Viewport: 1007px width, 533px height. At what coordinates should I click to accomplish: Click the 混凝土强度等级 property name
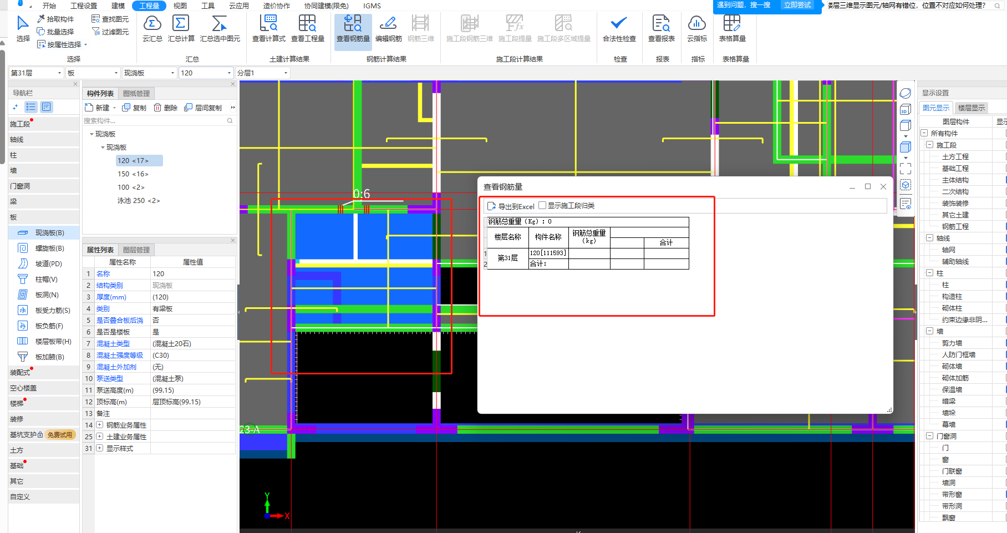(x=120, y=356)
